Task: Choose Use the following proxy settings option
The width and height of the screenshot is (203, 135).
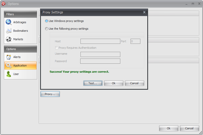Action: pyautogui.click(x=46, y=29)
